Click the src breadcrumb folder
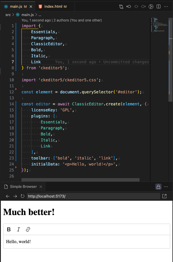The width and height of the screenshot is (173, 262). pyautogui.click(x=8, y=15)
